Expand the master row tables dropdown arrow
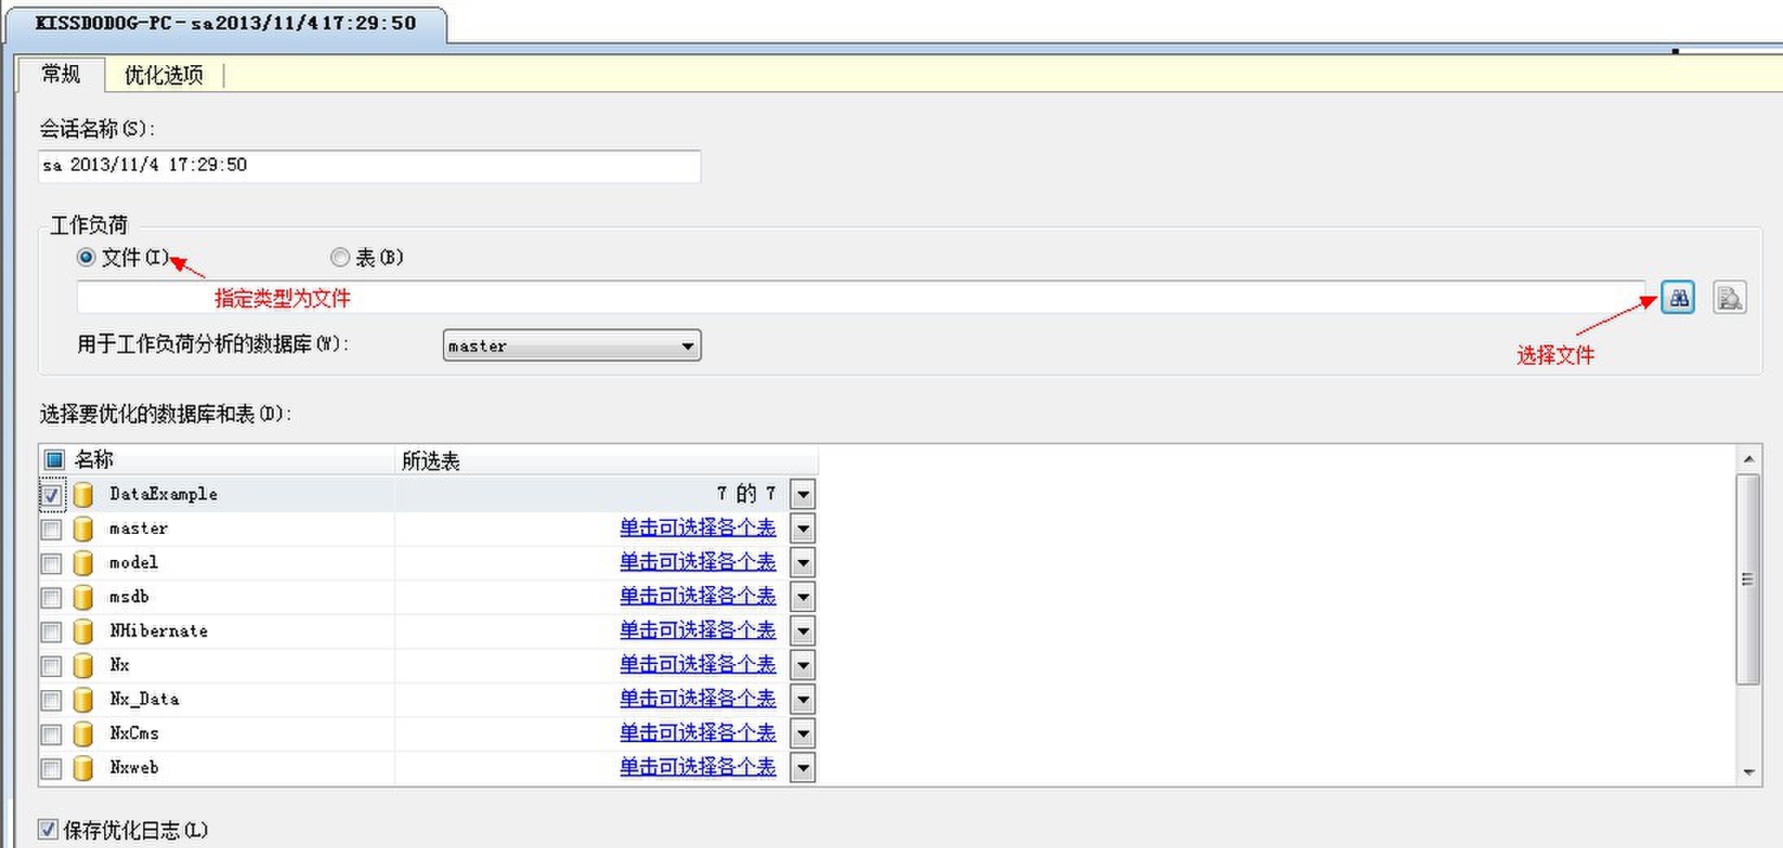The height and width of the screenshot is (848, 1783). (x=803, y=528)
